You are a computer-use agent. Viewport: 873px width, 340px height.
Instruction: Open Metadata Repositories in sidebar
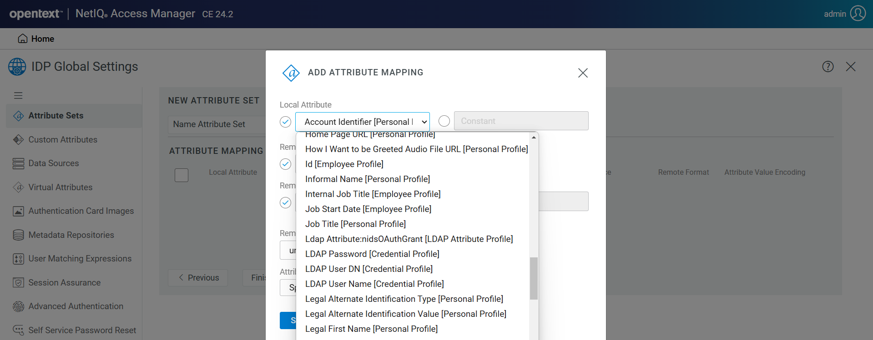(x=71, y=235)
